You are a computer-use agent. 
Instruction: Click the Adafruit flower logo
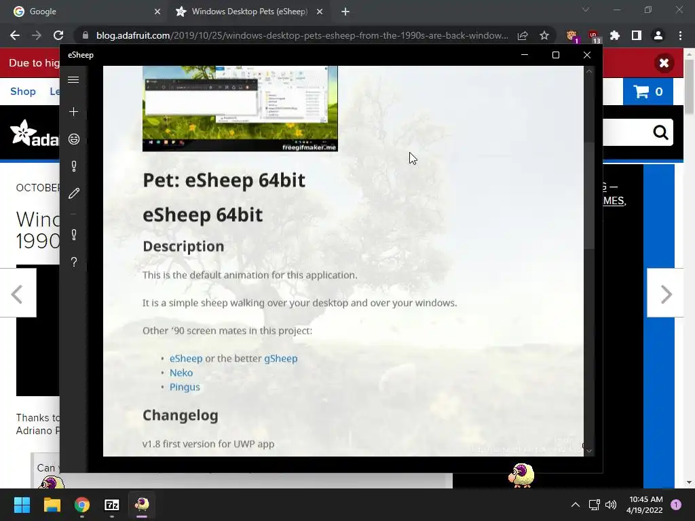click(23, 132)
